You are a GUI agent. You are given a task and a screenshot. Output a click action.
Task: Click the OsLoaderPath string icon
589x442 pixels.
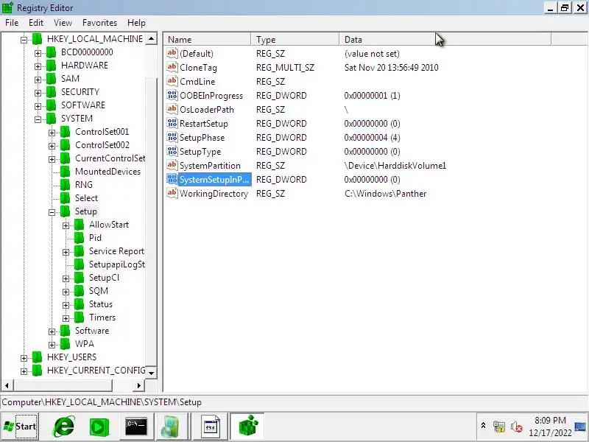pyautogui.click(x=172, y=109)
